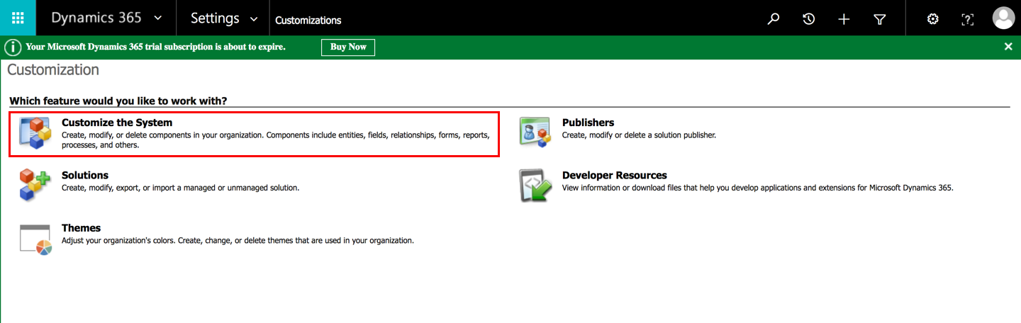This screenshot has width=1021, height=323.
Task: Open the Solutions link
Action: coord(85,175)
